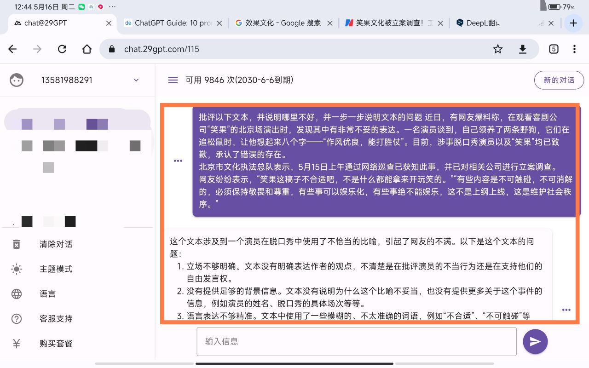Open new browser tab with plus button
Viewport: 589px width, 368px height.
click(x=573, y=23)
